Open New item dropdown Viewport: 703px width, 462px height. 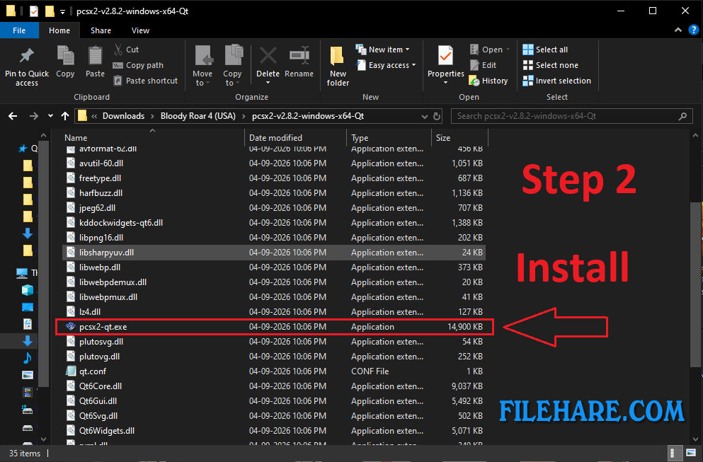point(382,50)
